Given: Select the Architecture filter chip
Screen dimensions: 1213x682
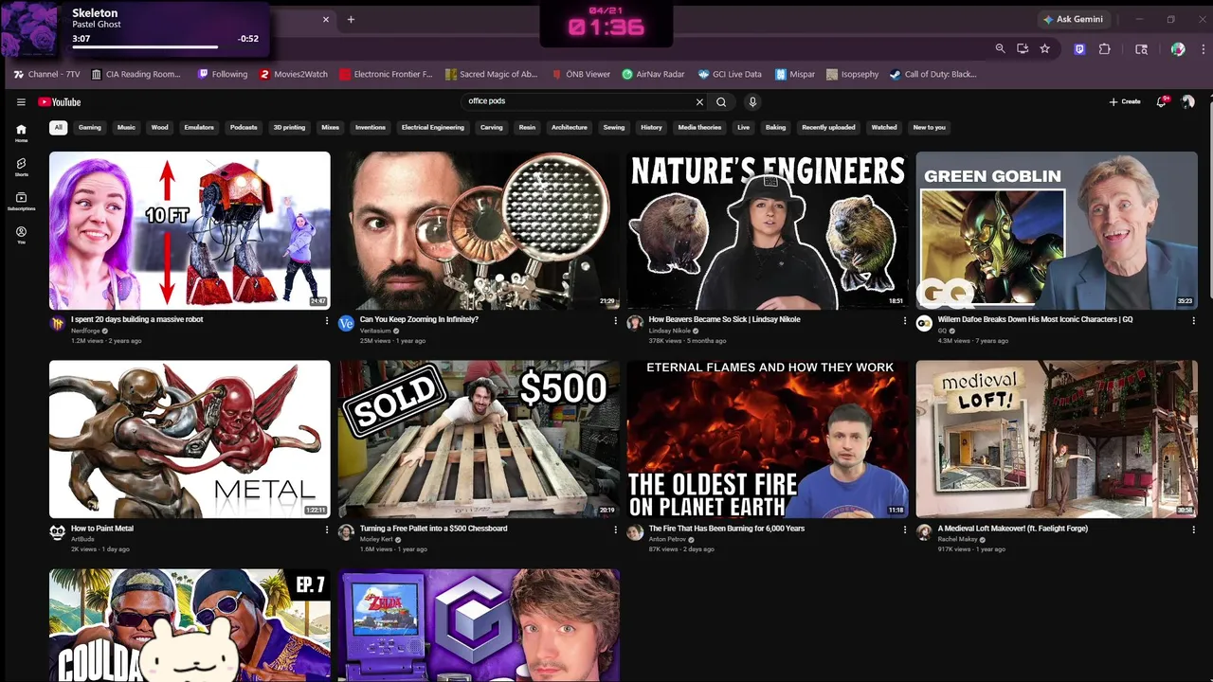Looking at the screenshot, I should tap(570, 127).
